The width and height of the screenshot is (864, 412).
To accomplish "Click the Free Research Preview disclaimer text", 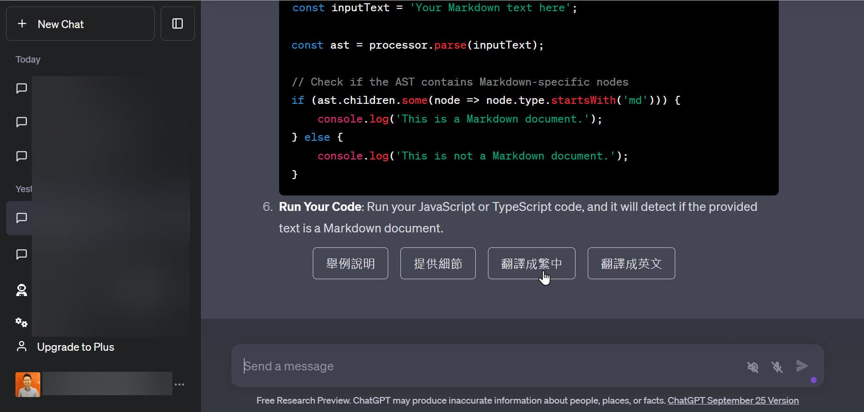I will [x=461, y=400].
